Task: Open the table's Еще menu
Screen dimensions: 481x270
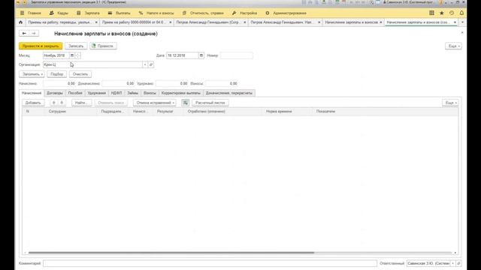Action: [450, 103]
